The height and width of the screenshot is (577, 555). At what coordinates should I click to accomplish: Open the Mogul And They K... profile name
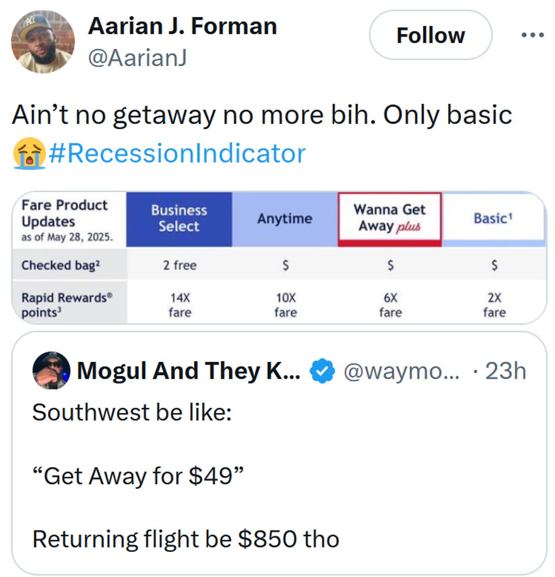pos(188,371)
